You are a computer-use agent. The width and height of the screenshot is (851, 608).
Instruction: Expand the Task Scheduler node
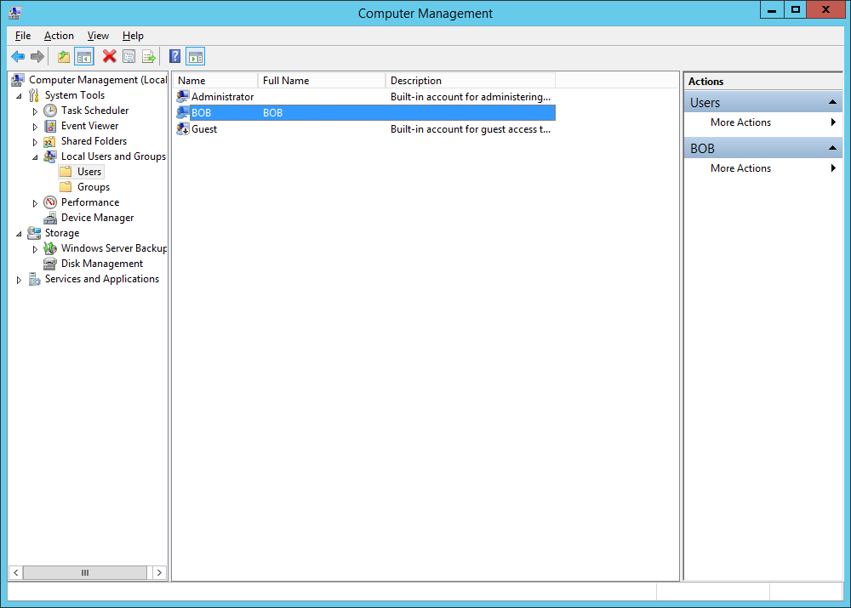coord(35,111)
